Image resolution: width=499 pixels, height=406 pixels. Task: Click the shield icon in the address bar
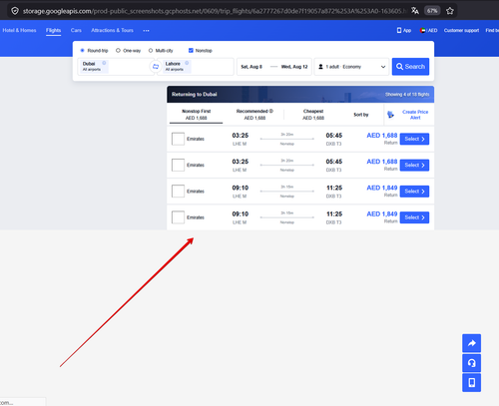click(x=15, y=11)
